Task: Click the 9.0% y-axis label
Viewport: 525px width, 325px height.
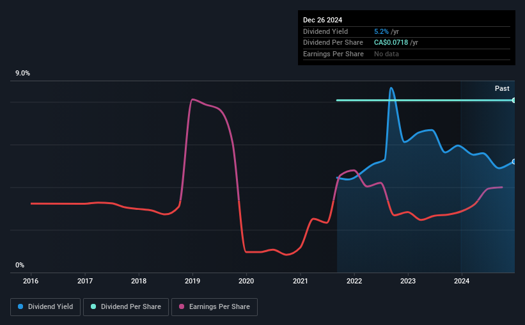Action: pyautogui.click(x=22, y=74)
